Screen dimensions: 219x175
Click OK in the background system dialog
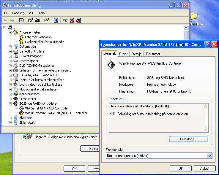(x=74, y=169)
